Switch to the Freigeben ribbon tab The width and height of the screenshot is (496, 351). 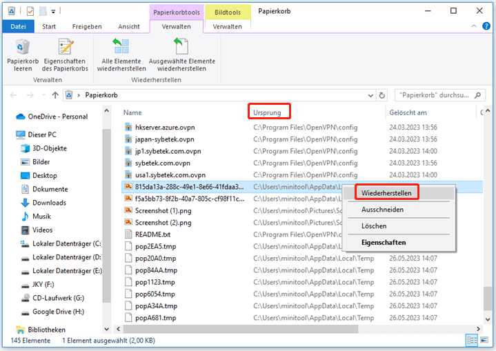coord(87,27)
